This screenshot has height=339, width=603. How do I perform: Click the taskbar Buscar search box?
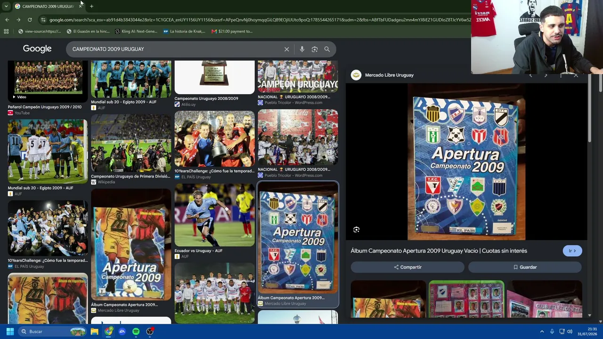click(52, 331)
